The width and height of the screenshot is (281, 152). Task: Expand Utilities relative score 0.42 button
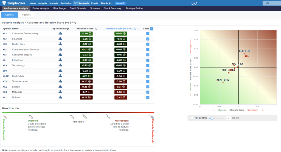pyautogui.click(x=121, y=97)
